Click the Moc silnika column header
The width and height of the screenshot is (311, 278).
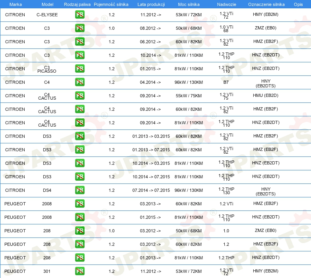coord(189,4)
